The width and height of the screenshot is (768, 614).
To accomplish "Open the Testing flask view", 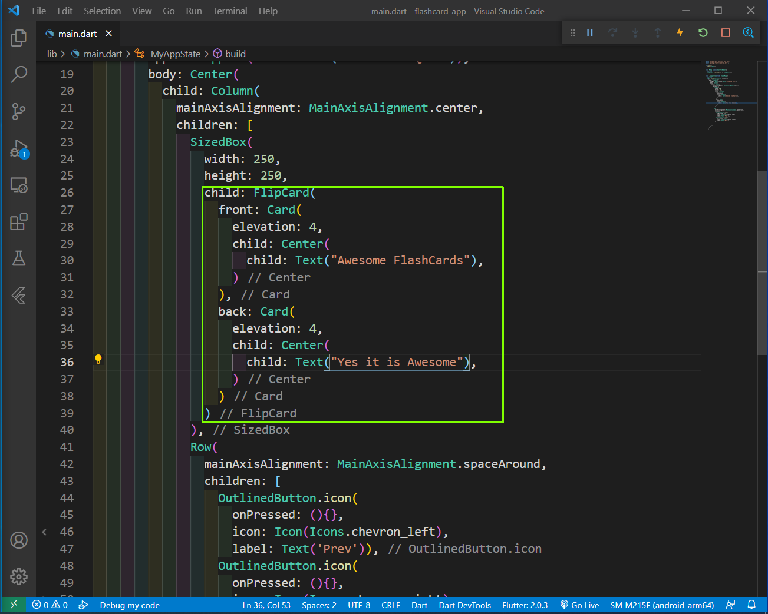I will 19,258.
